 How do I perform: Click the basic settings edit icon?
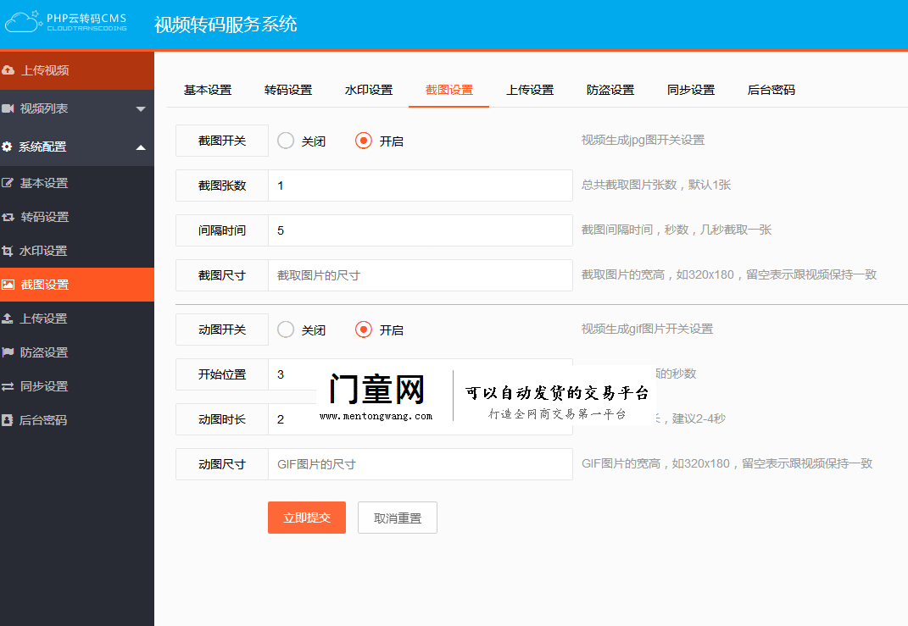point(8,183)
